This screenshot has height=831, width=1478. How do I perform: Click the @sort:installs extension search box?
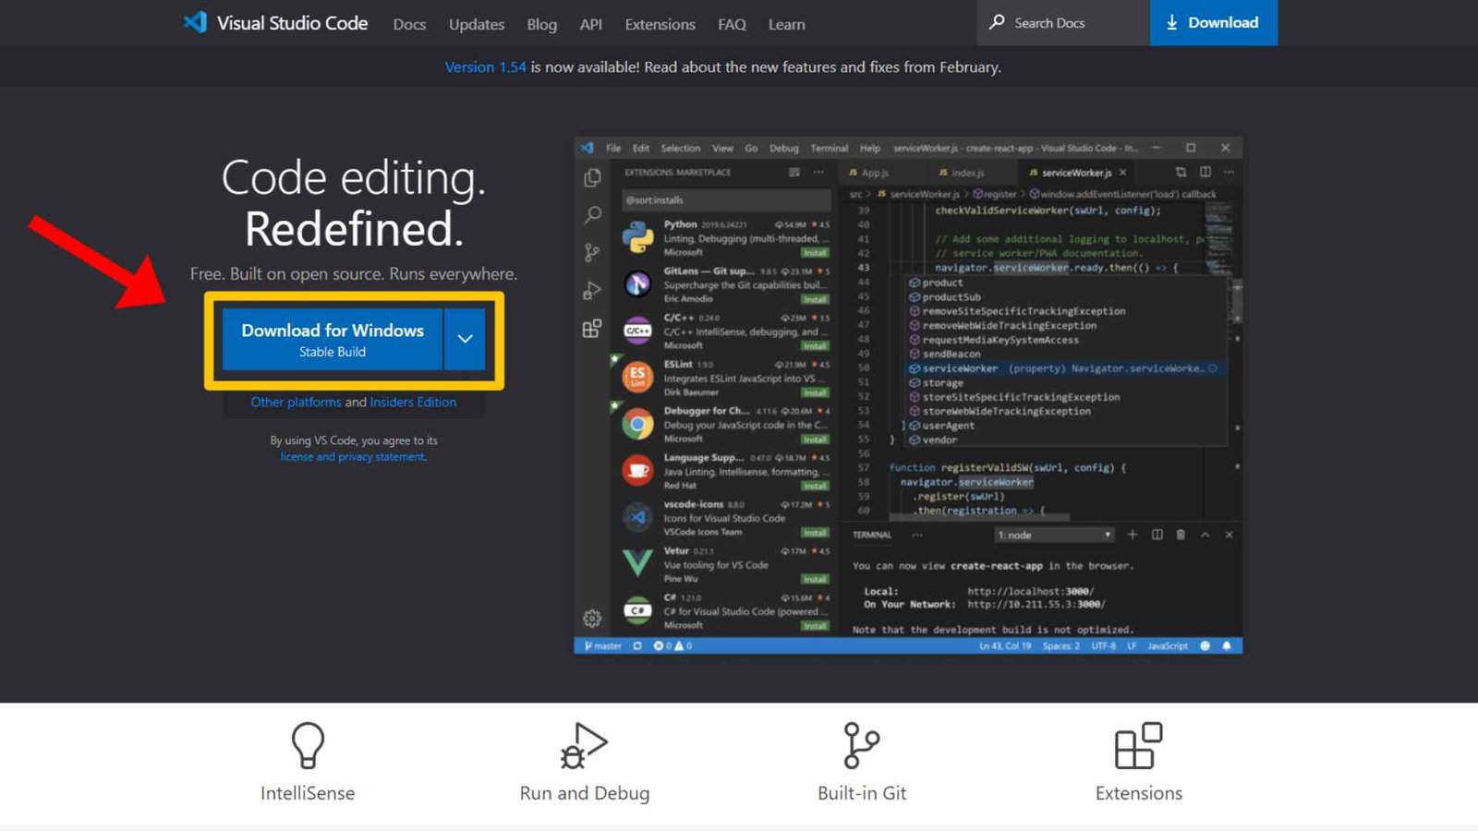pos(725,199)
